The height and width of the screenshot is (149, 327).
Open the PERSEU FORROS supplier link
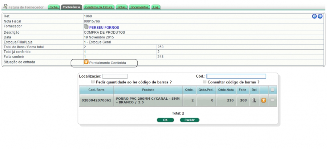click(x=104, y=27)
